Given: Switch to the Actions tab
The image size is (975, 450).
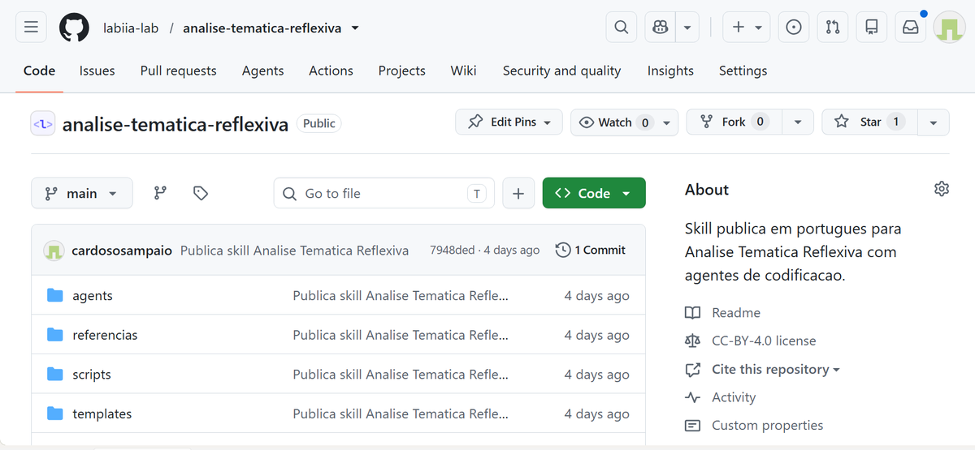Looking at the screenshot, I should pyautogui.click(x=331, y=71).
